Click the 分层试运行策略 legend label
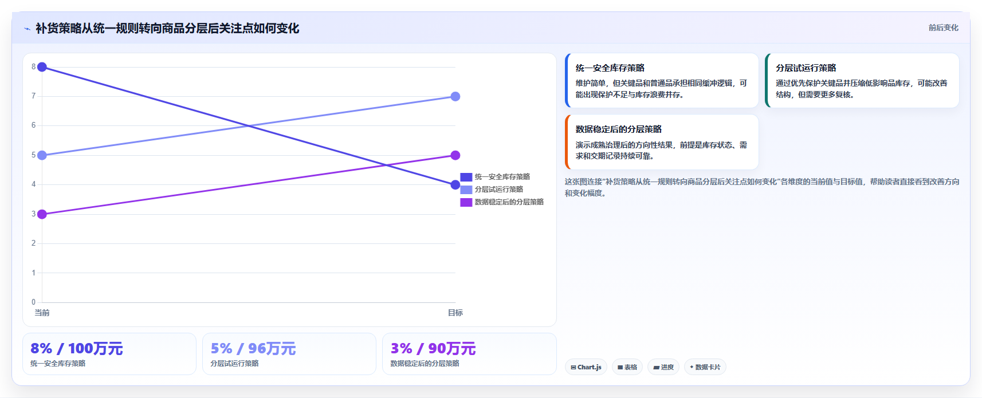Screen dimensions: 982x398 pos(498,190)
